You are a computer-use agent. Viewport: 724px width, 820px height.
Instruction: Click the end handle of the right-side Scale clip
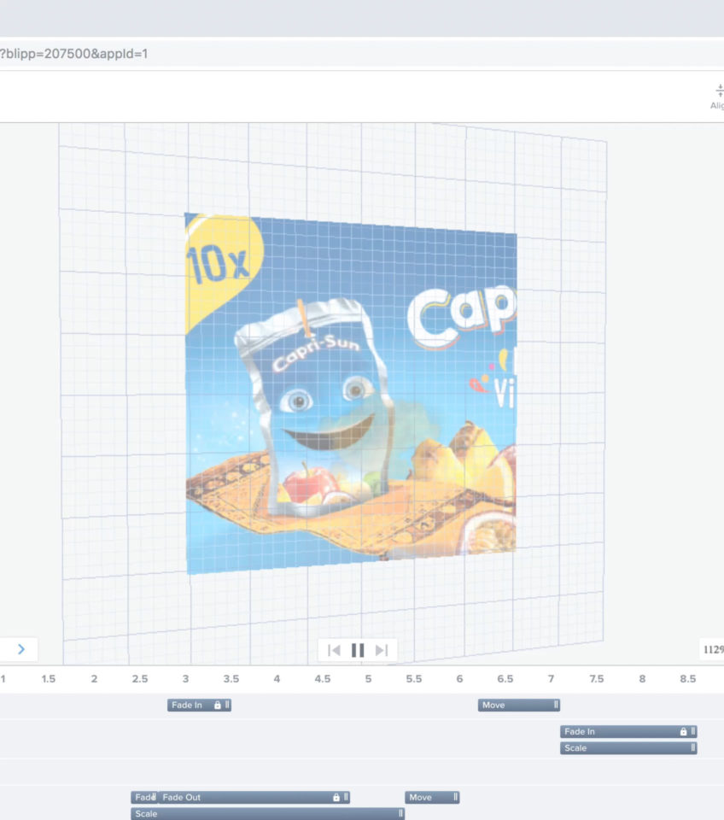693,748
